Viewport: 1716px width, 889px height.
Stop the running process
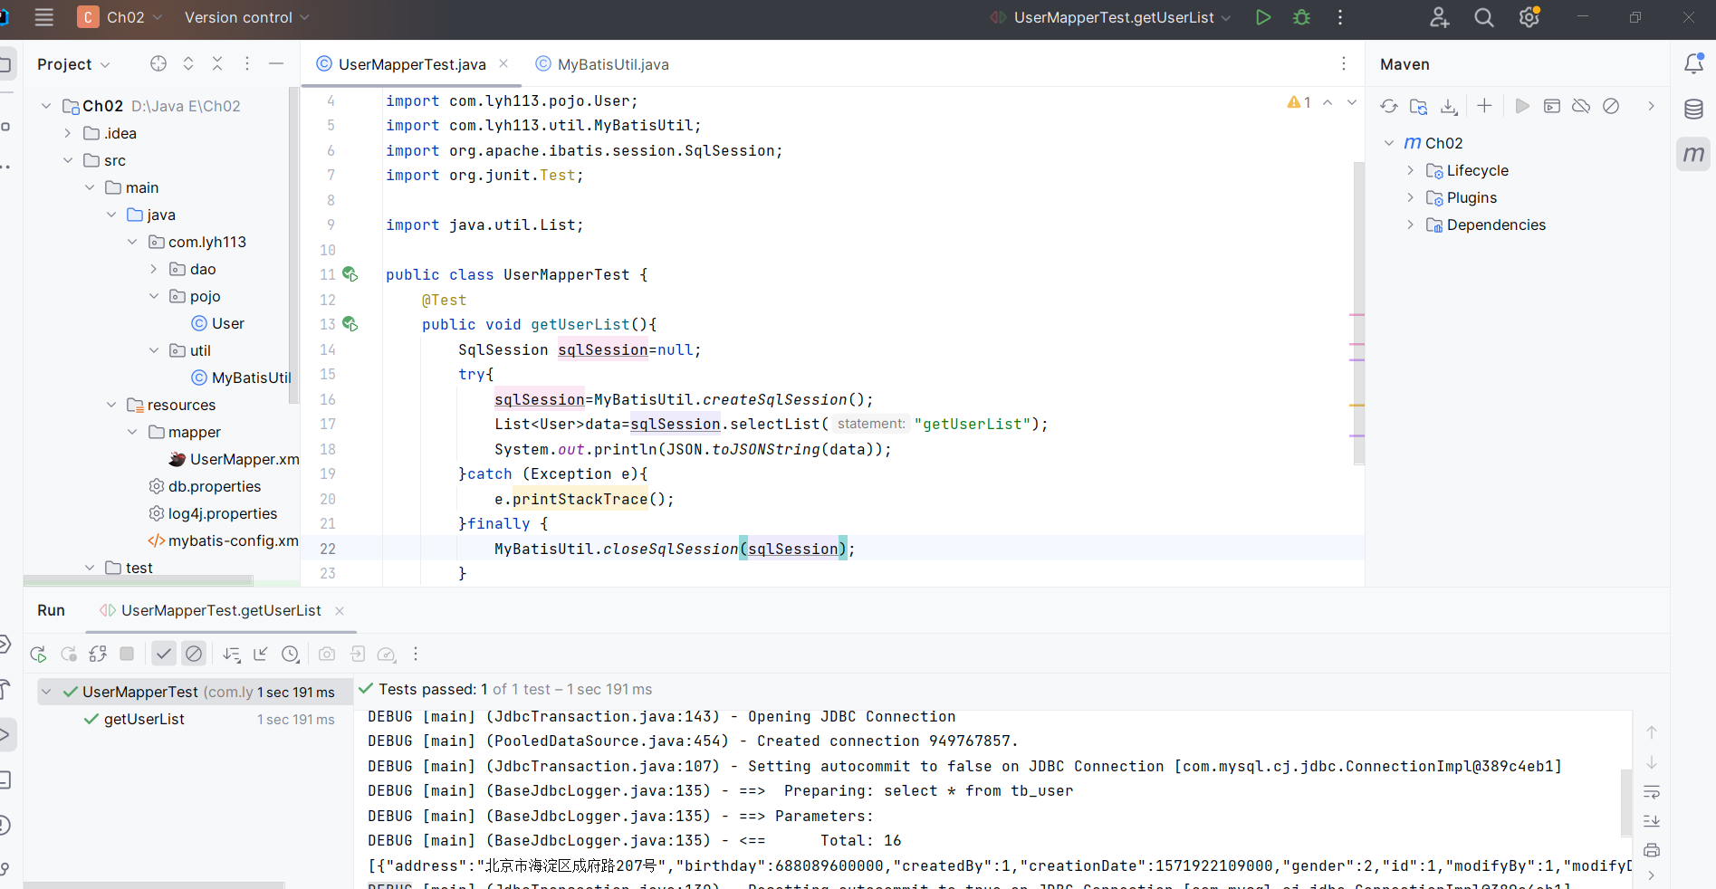click(127, 653)
